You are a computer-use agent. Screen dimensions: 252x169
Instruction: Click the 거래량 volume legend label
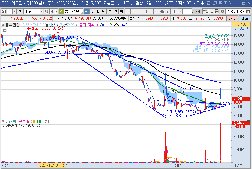pyautogui.click(x=11, y=121)
